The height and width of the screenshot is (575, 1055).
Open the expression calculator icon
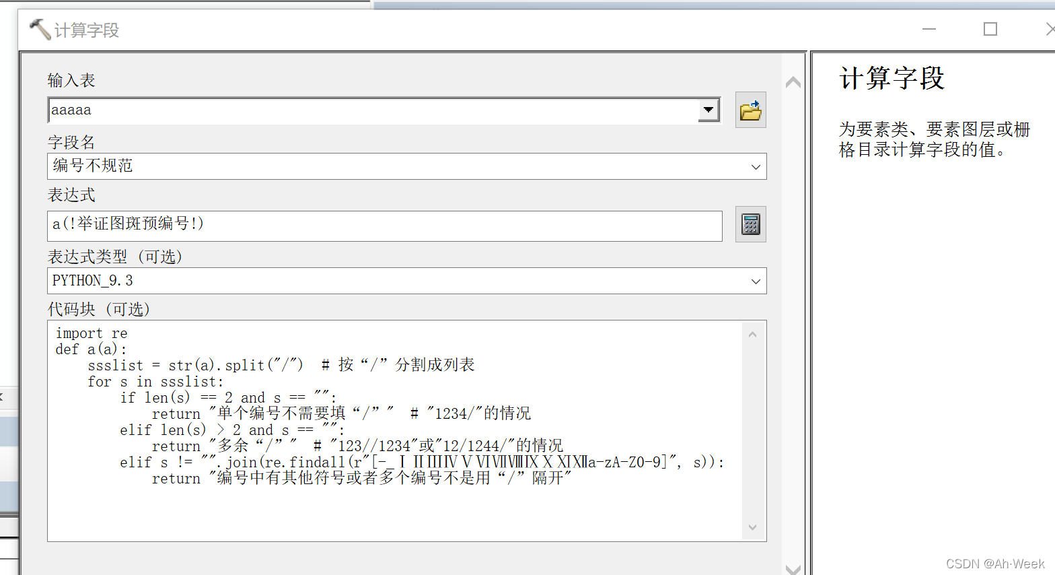(750, 224)
